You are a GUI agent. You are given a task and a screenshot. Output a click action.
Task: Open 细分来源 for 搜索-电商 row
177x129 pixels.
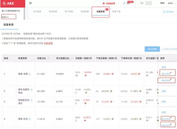pos(166,74)
